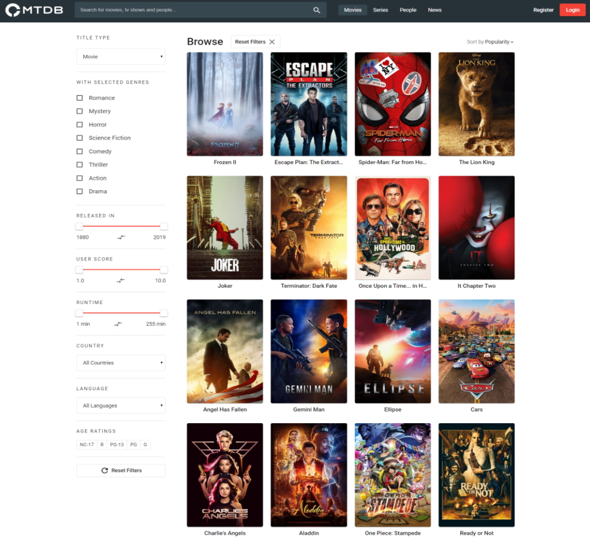Open the Aladdin movie poster

click(309, 475)
